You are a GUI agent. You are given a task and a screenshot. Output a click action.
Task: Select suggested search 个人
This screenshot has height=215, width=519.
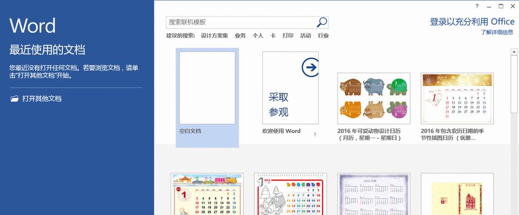(258, 35)
